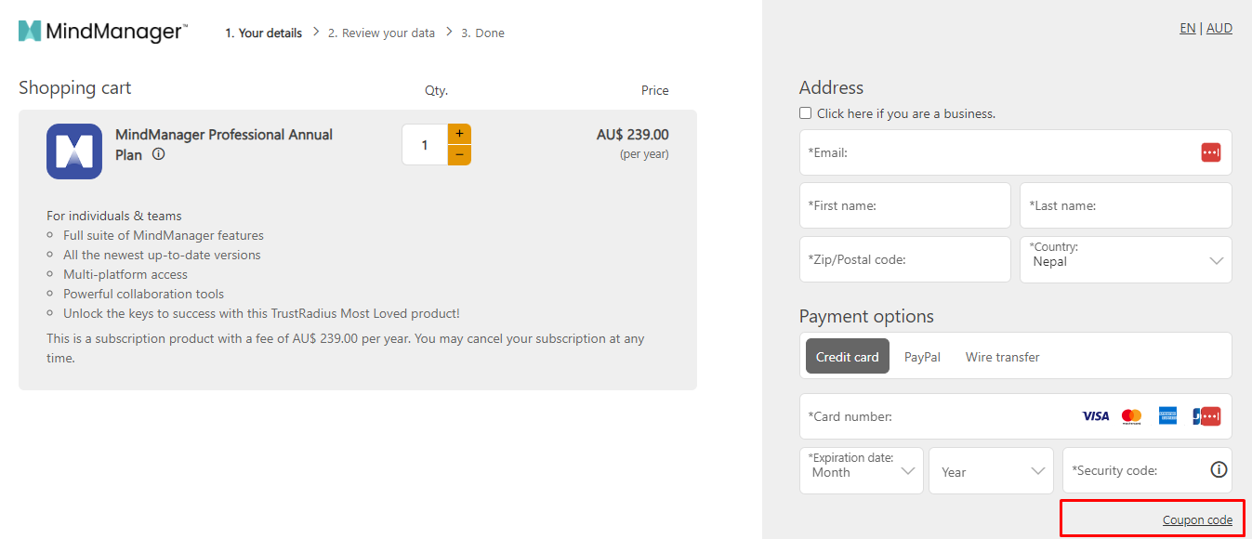
Task: Focus the Email input field
Action: [1015, 152]
